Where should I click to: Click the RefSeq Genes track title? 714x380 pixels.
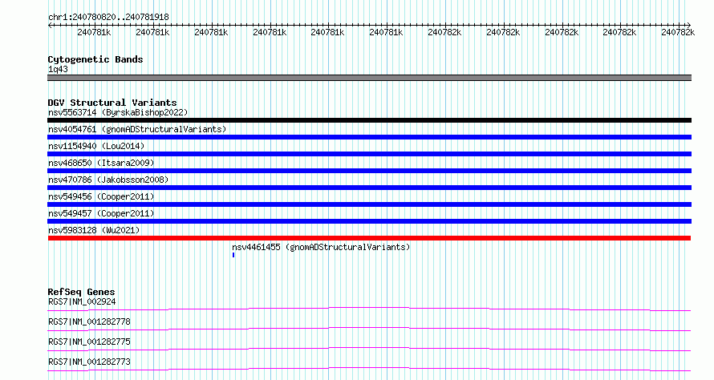[81, 292]
